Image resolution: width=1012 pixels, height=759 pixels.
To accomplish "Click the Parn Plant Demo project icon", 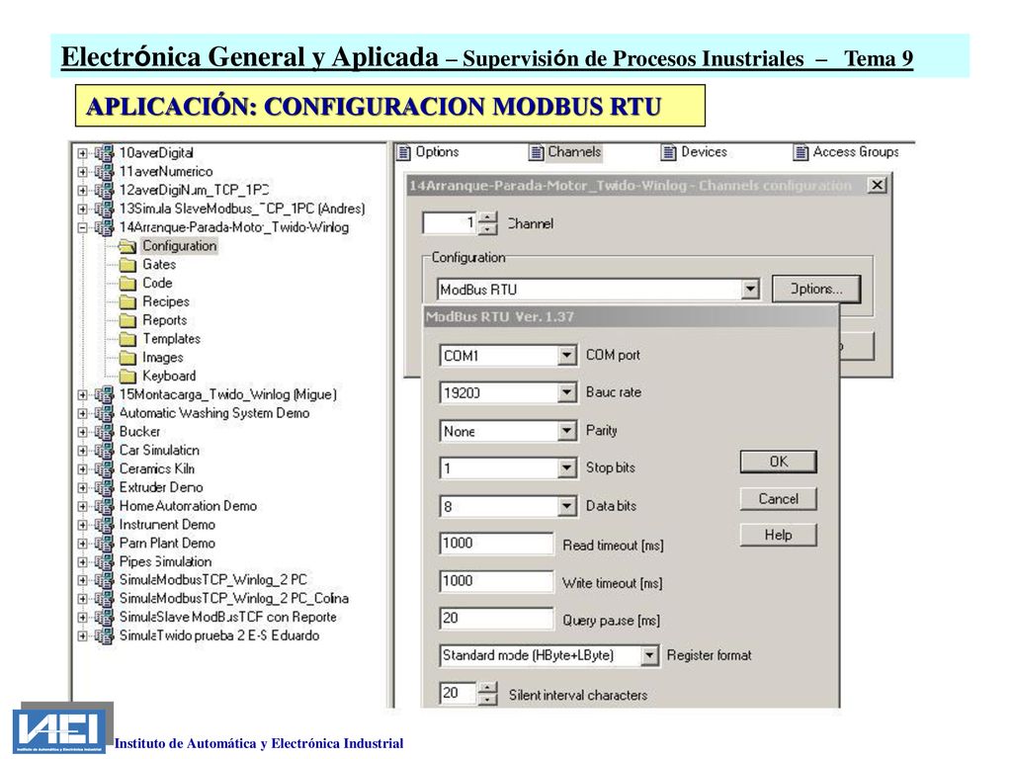I will 104,544.
